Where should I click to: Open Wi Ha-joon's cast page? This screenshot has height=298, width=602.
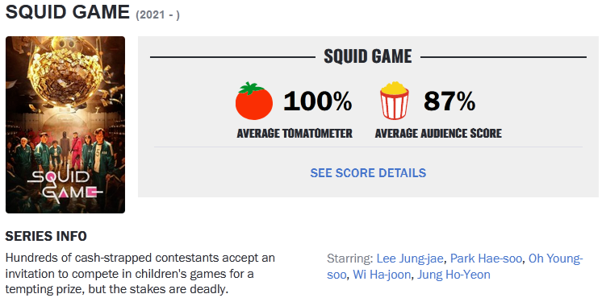pyautogui.click(x=382, y=275)
